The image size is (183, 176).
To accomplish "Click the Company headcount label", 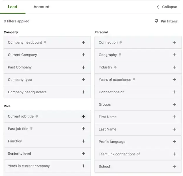I will coord(25,43).
